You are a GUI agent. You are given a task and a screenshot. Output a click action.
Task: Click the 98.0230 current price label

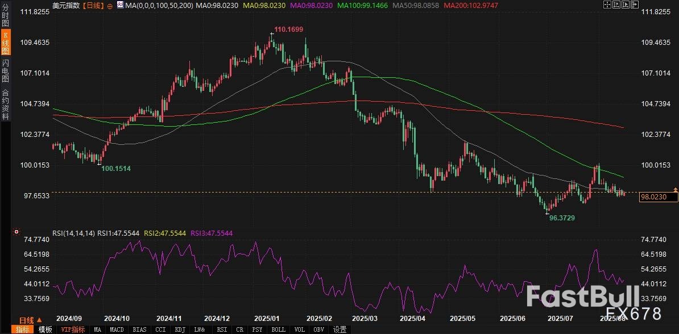[659, 197]
